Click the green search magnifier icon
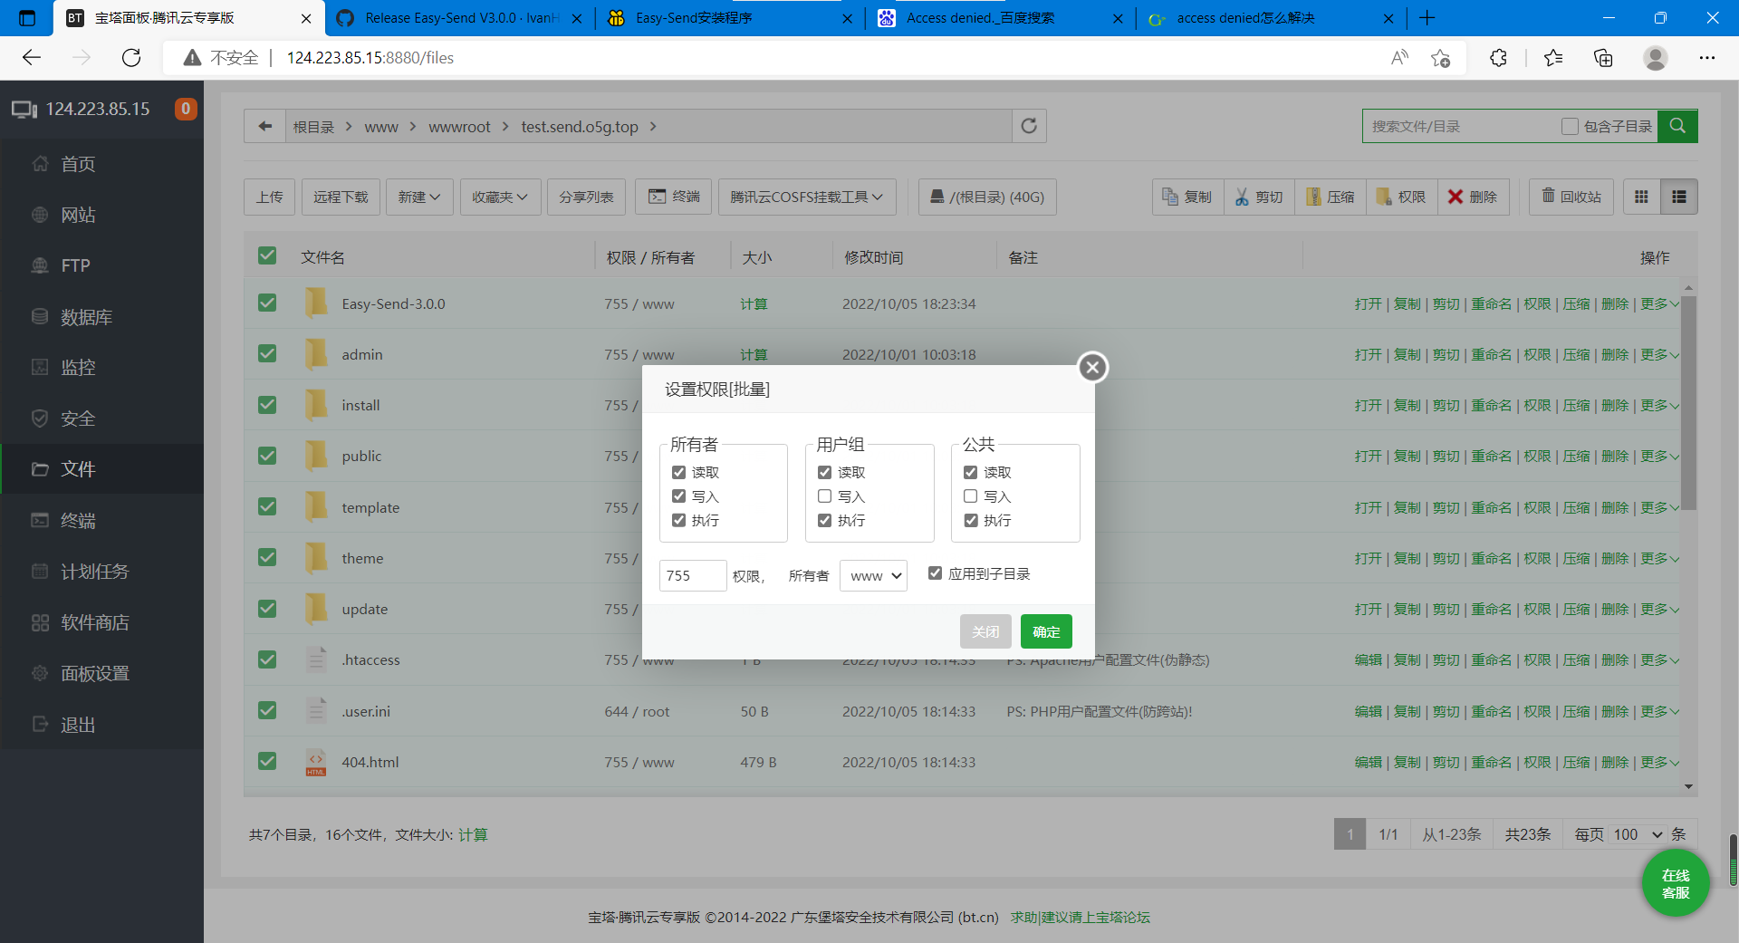The height and width of the screenshot is (943, 1739). (1677, 126)
